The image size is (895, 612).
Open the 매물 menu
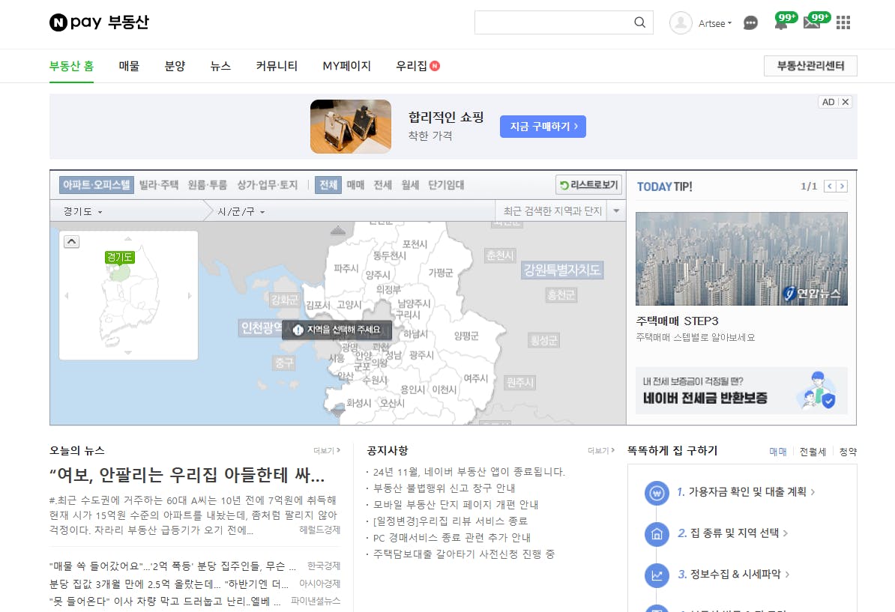click(129, 66)
